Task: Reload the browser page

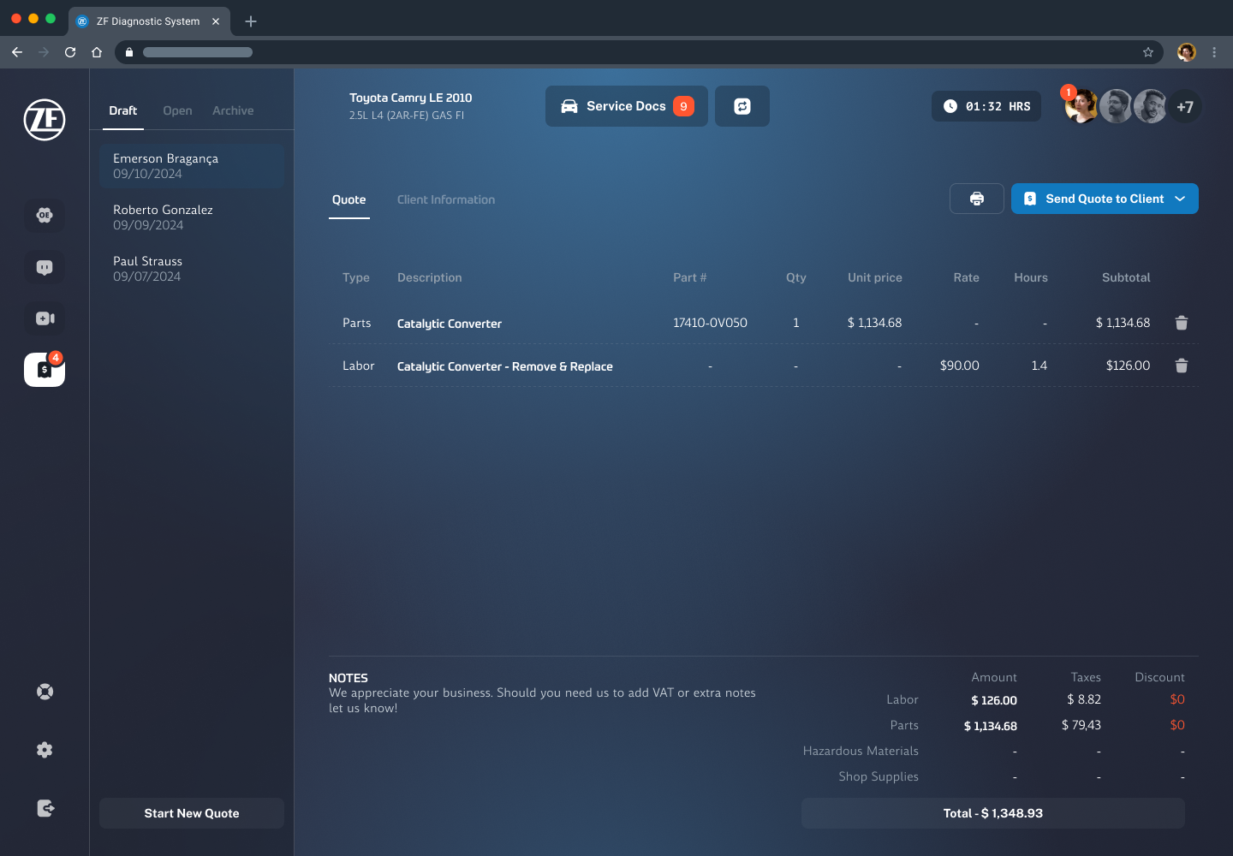Action: (70, 52)
